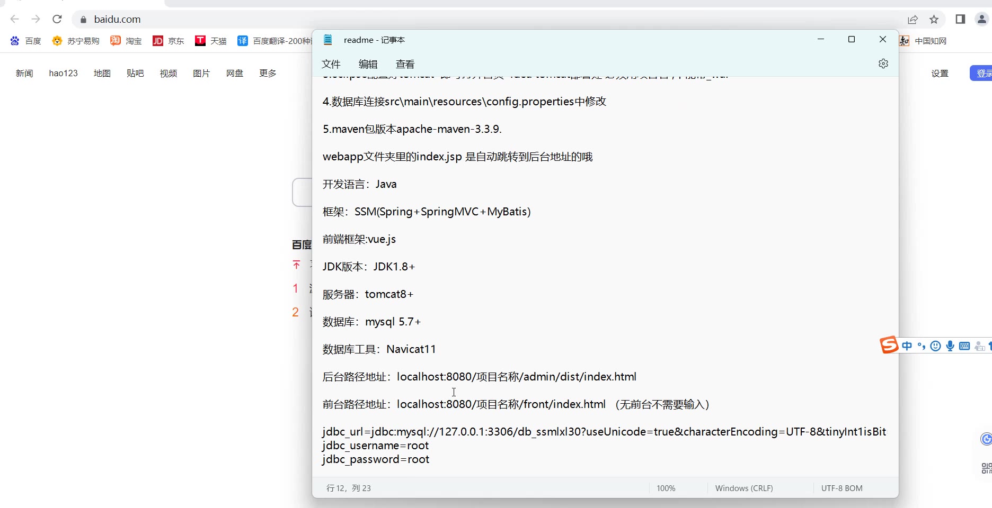Click the Notepad app icon in title bar
The image size is (992, 508).
pyautogui.click(x=328, y=40)
